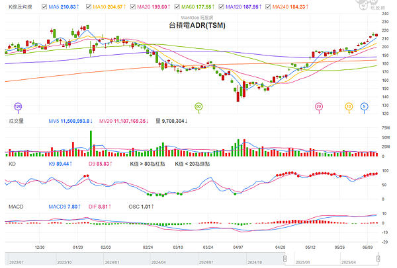The image size is (397, 268).
Task: Click the MACD9 7.80 value label
Action: (x=64, y=207)
